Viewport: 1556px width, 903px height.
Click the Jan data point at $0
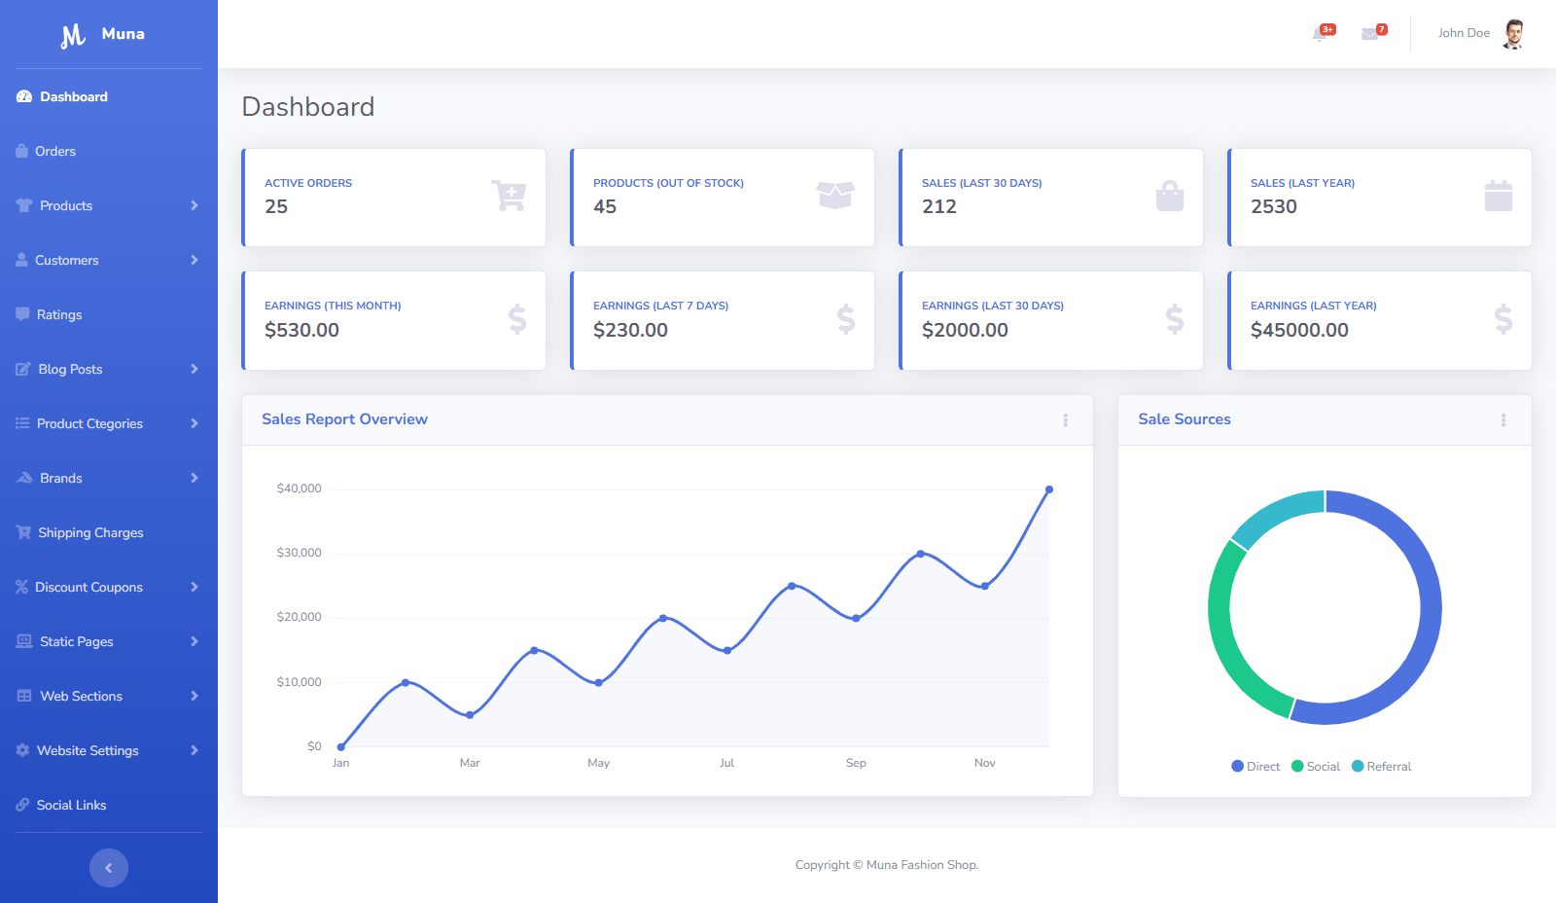click(341, 747)
